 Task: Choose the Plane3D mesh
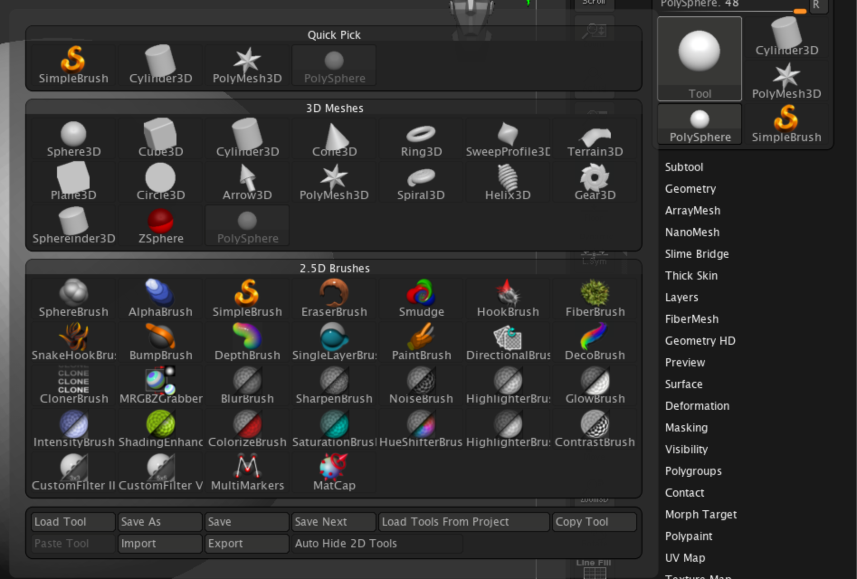[74, 182]
